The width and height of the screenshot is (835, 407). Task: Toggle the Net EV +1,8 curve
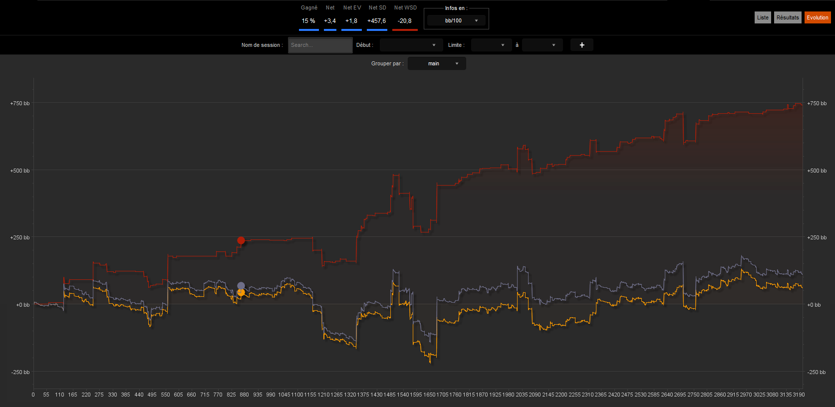(351, 17)
